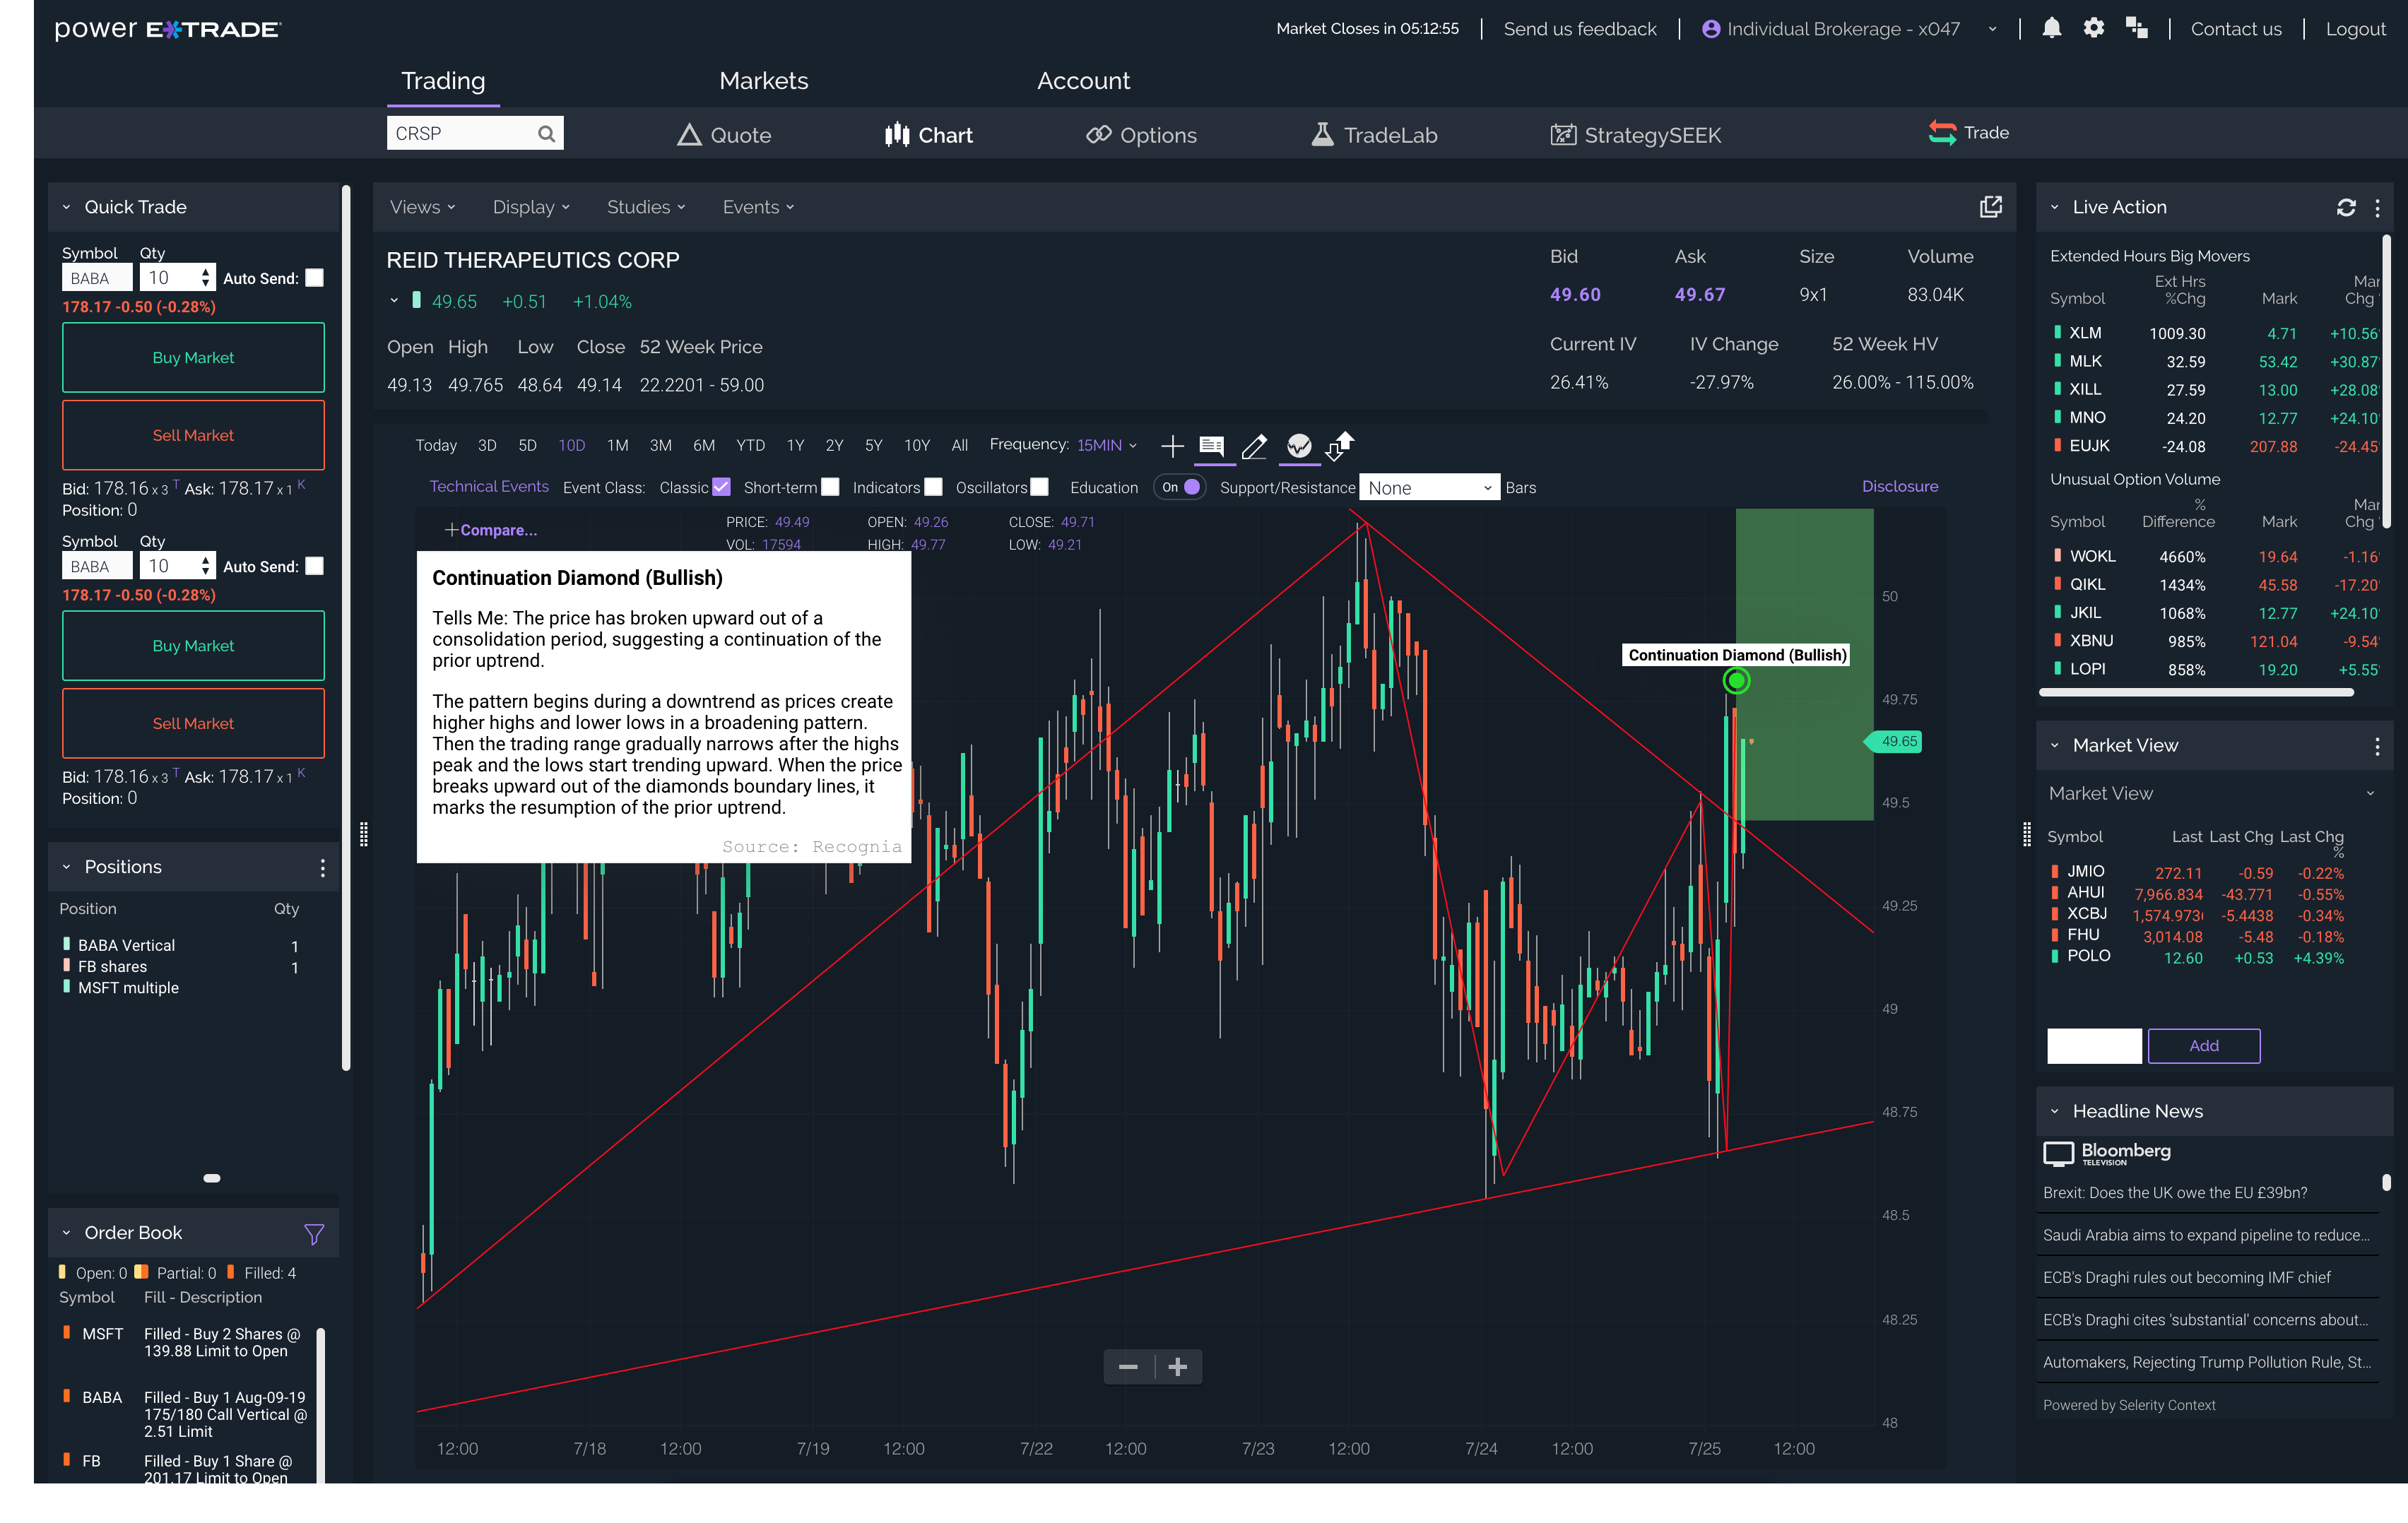Image resolution: width=2408 pixels, height=1523 pixels.
Task: Select the pencil drawing tool
Action: point(1254,446)
